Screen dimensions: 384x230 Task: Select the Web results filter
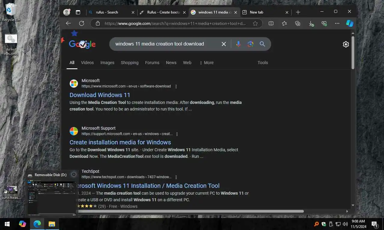point(187,63)
